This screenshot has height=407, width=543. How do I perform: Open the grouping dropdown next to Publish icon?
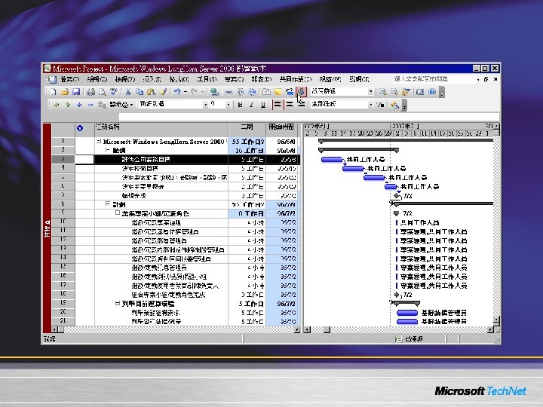coord(370,92)
